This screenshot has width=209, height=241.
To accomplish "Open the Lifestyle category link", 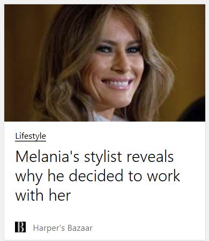I will coord(31,136).
